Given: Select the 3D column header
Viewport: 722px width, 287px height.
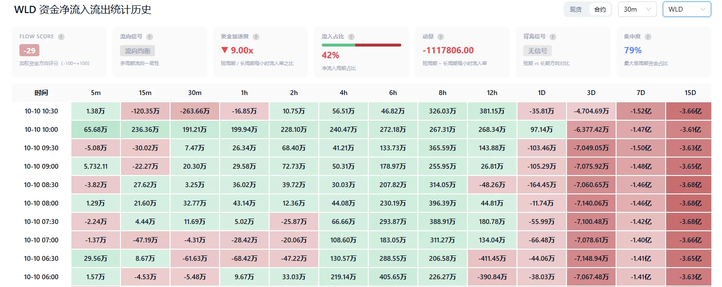Looking at the screenshot, I should tap(591, 93).
